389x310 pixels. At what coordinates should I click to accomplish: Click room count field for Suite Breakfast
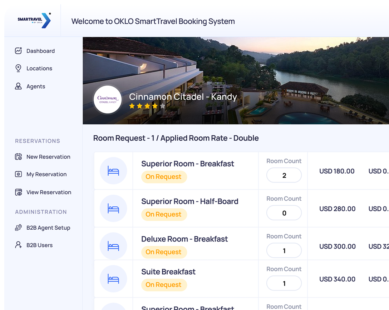284,283
